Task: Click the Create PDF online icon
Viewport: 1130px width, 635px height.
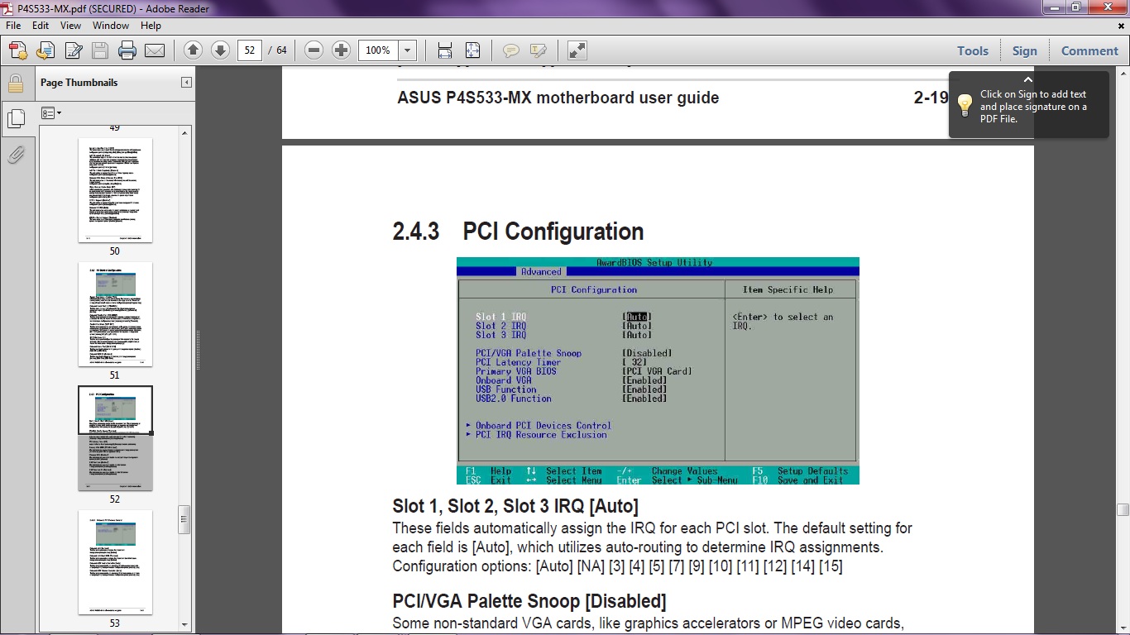Action: (18, 50)
